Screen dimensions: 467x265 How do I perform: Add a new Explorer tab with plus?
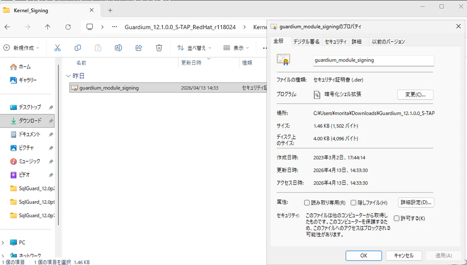(x=110, y=10)
